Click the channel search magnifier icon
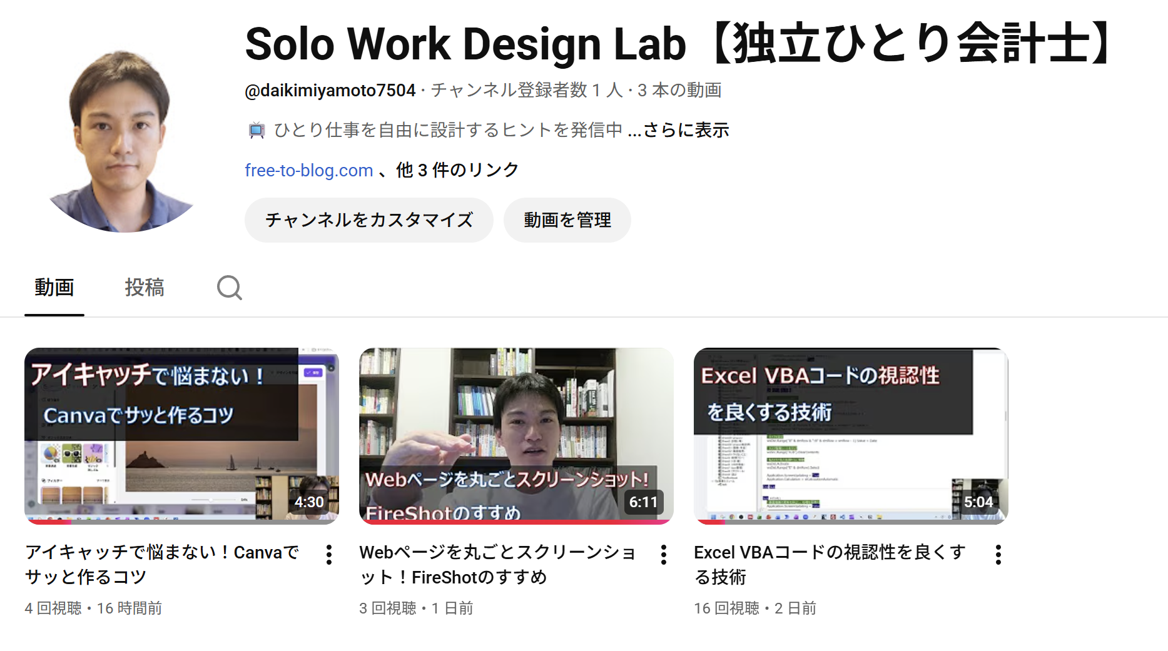 (x=229, y=288)
